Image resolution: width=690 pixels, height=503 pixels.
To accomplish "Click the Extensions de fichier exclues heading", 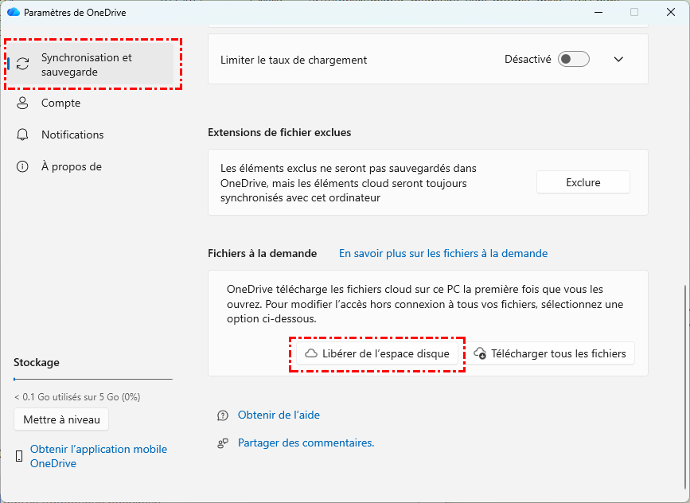I will point(279,132).
